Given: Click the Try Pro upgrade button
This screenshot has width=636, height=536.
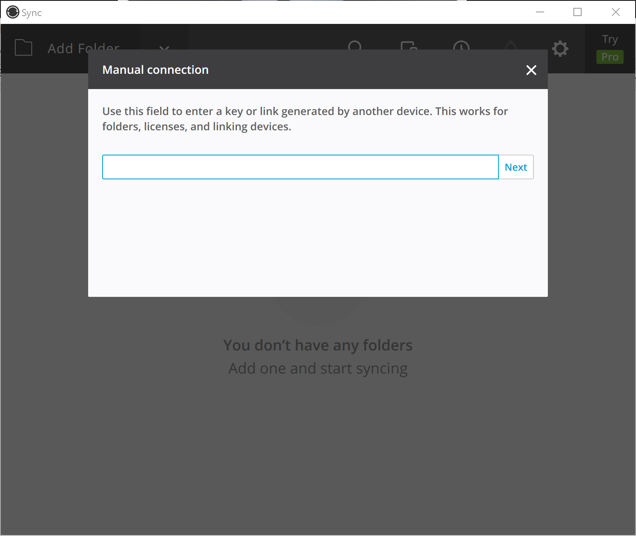Looking at the screenshot, I should tap(610, 49).
